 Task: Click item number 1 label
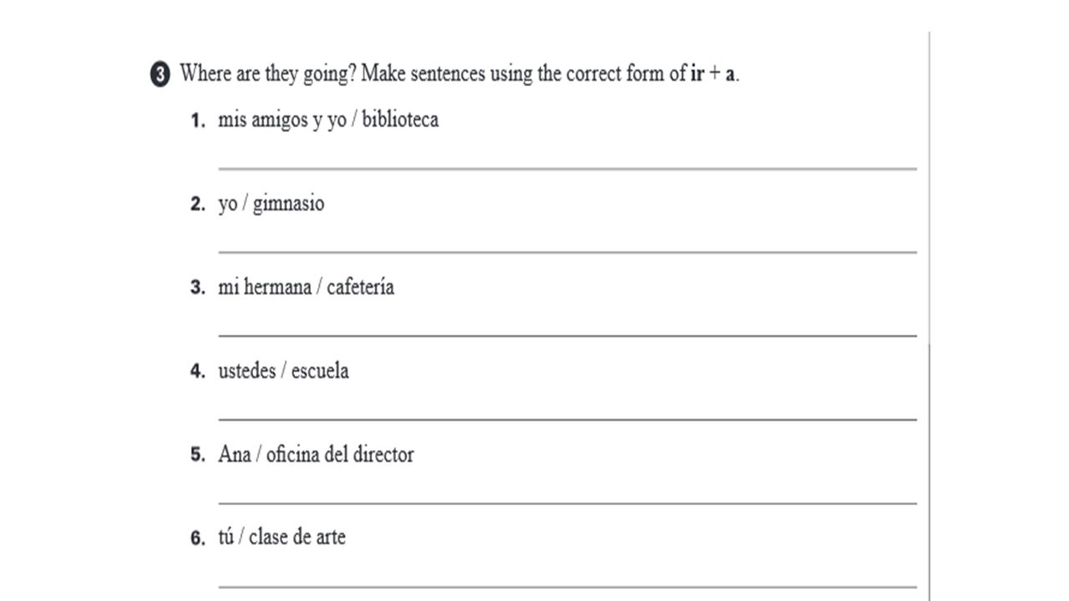197,121
